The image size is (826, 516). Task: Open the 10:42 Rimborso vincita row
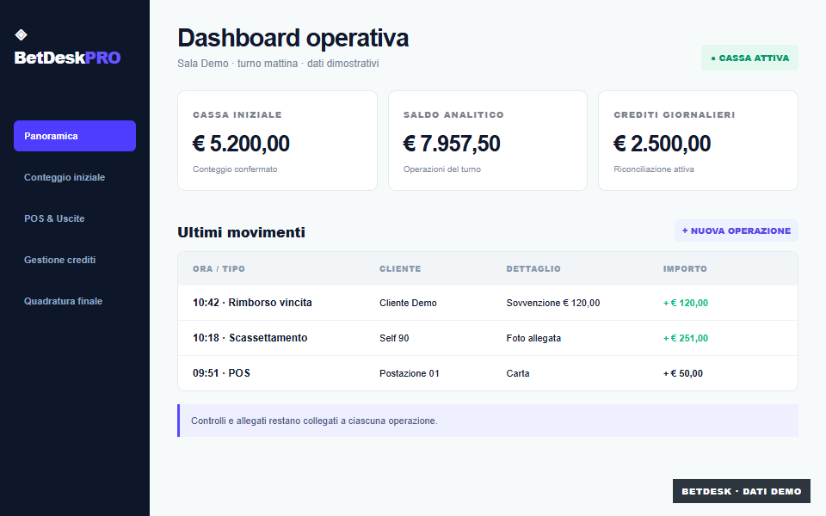click(x=488, y=303)
